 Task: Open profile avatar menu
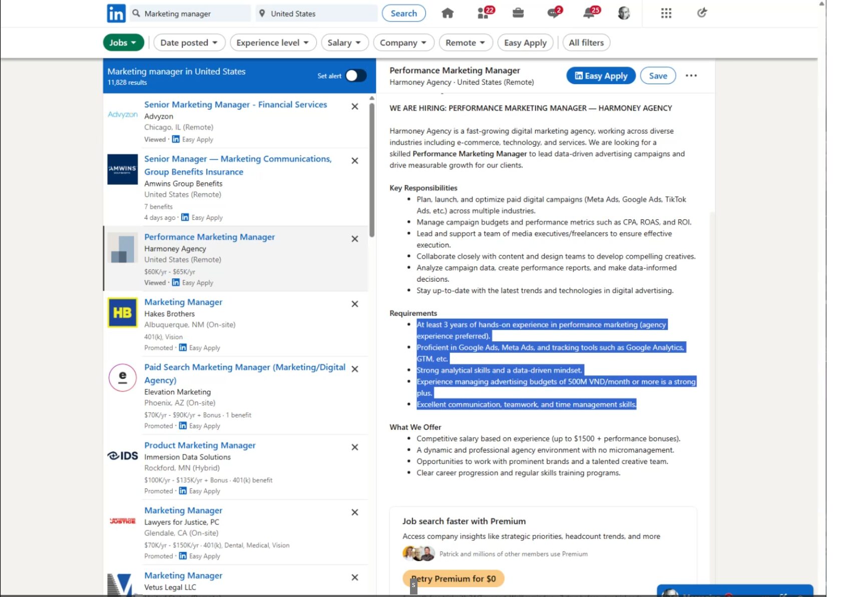click(624, 14)
